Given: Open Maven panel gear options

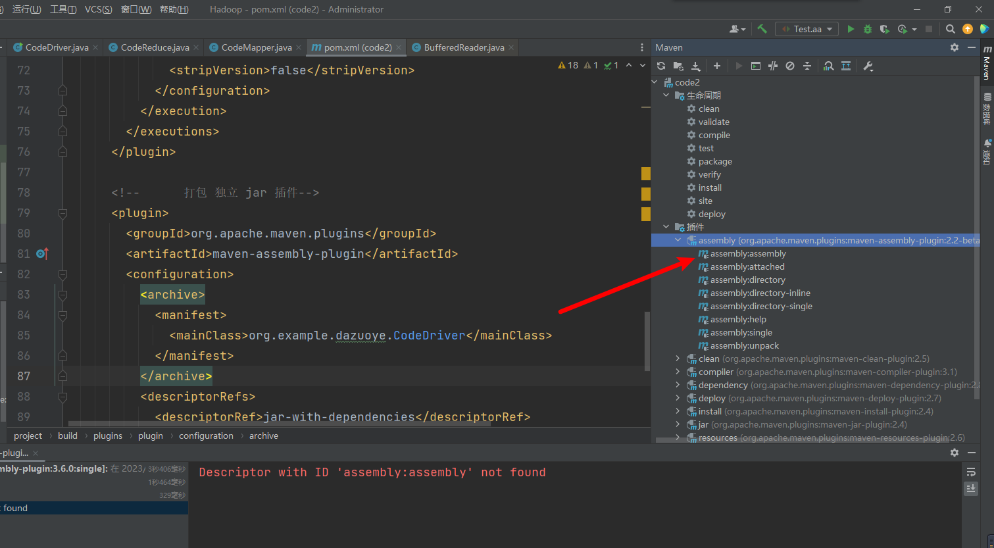Looking at the screenshot, I should 955,47.
